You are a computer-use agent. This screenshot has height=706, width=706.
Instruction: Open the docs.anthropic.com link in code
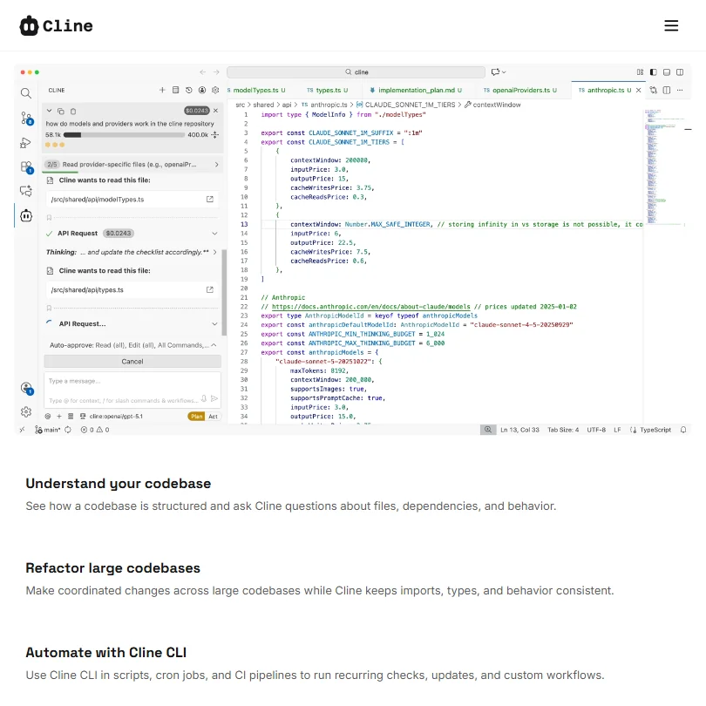click(x=370, y=307)
